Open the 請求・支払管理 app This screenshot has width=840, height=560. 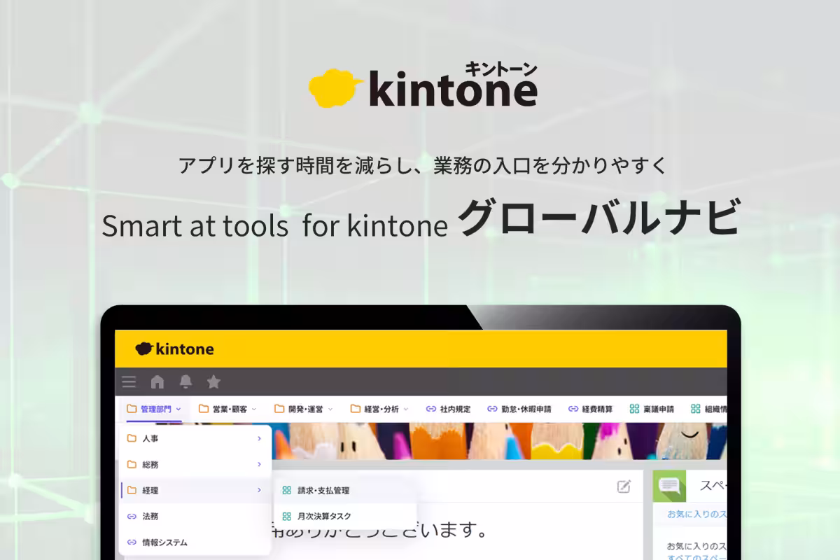click(345, 491)
